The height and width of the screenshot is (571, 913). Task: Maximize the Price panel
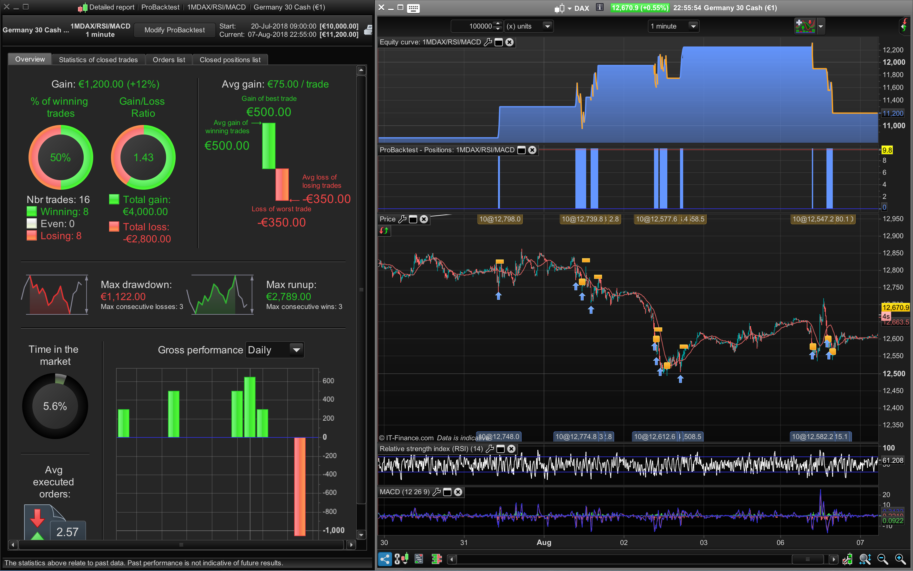click(x=413, y=219)
